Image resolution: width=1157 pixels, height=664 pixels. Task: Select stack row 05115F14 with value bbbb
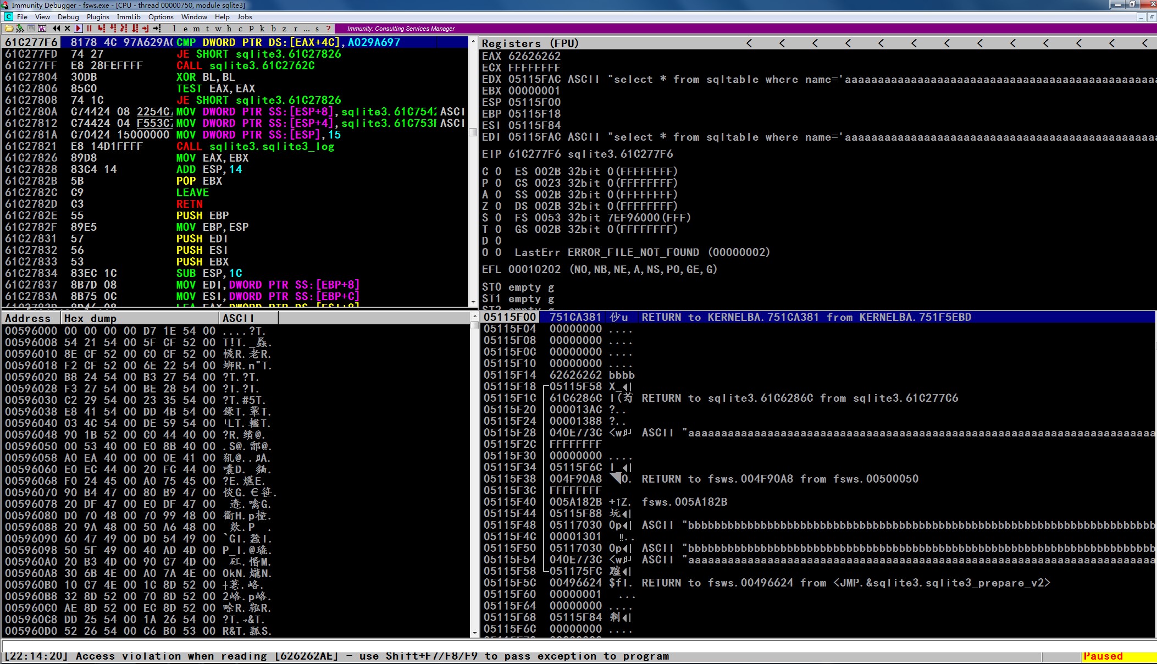coord(819,375)
